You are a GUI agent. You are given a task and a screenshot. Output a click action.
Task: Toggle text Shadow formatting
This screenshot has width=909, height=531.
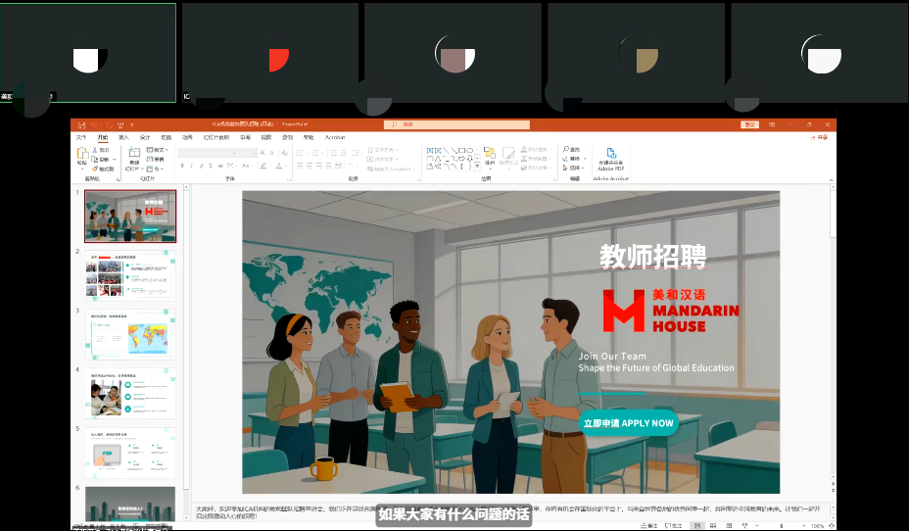coord(211,166)
